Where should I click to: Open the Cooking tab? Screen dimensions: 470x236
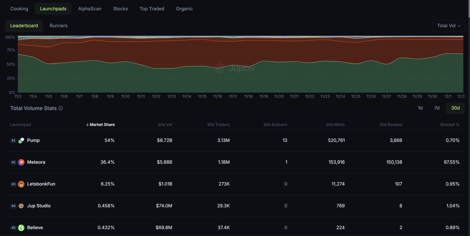(19, 8)
